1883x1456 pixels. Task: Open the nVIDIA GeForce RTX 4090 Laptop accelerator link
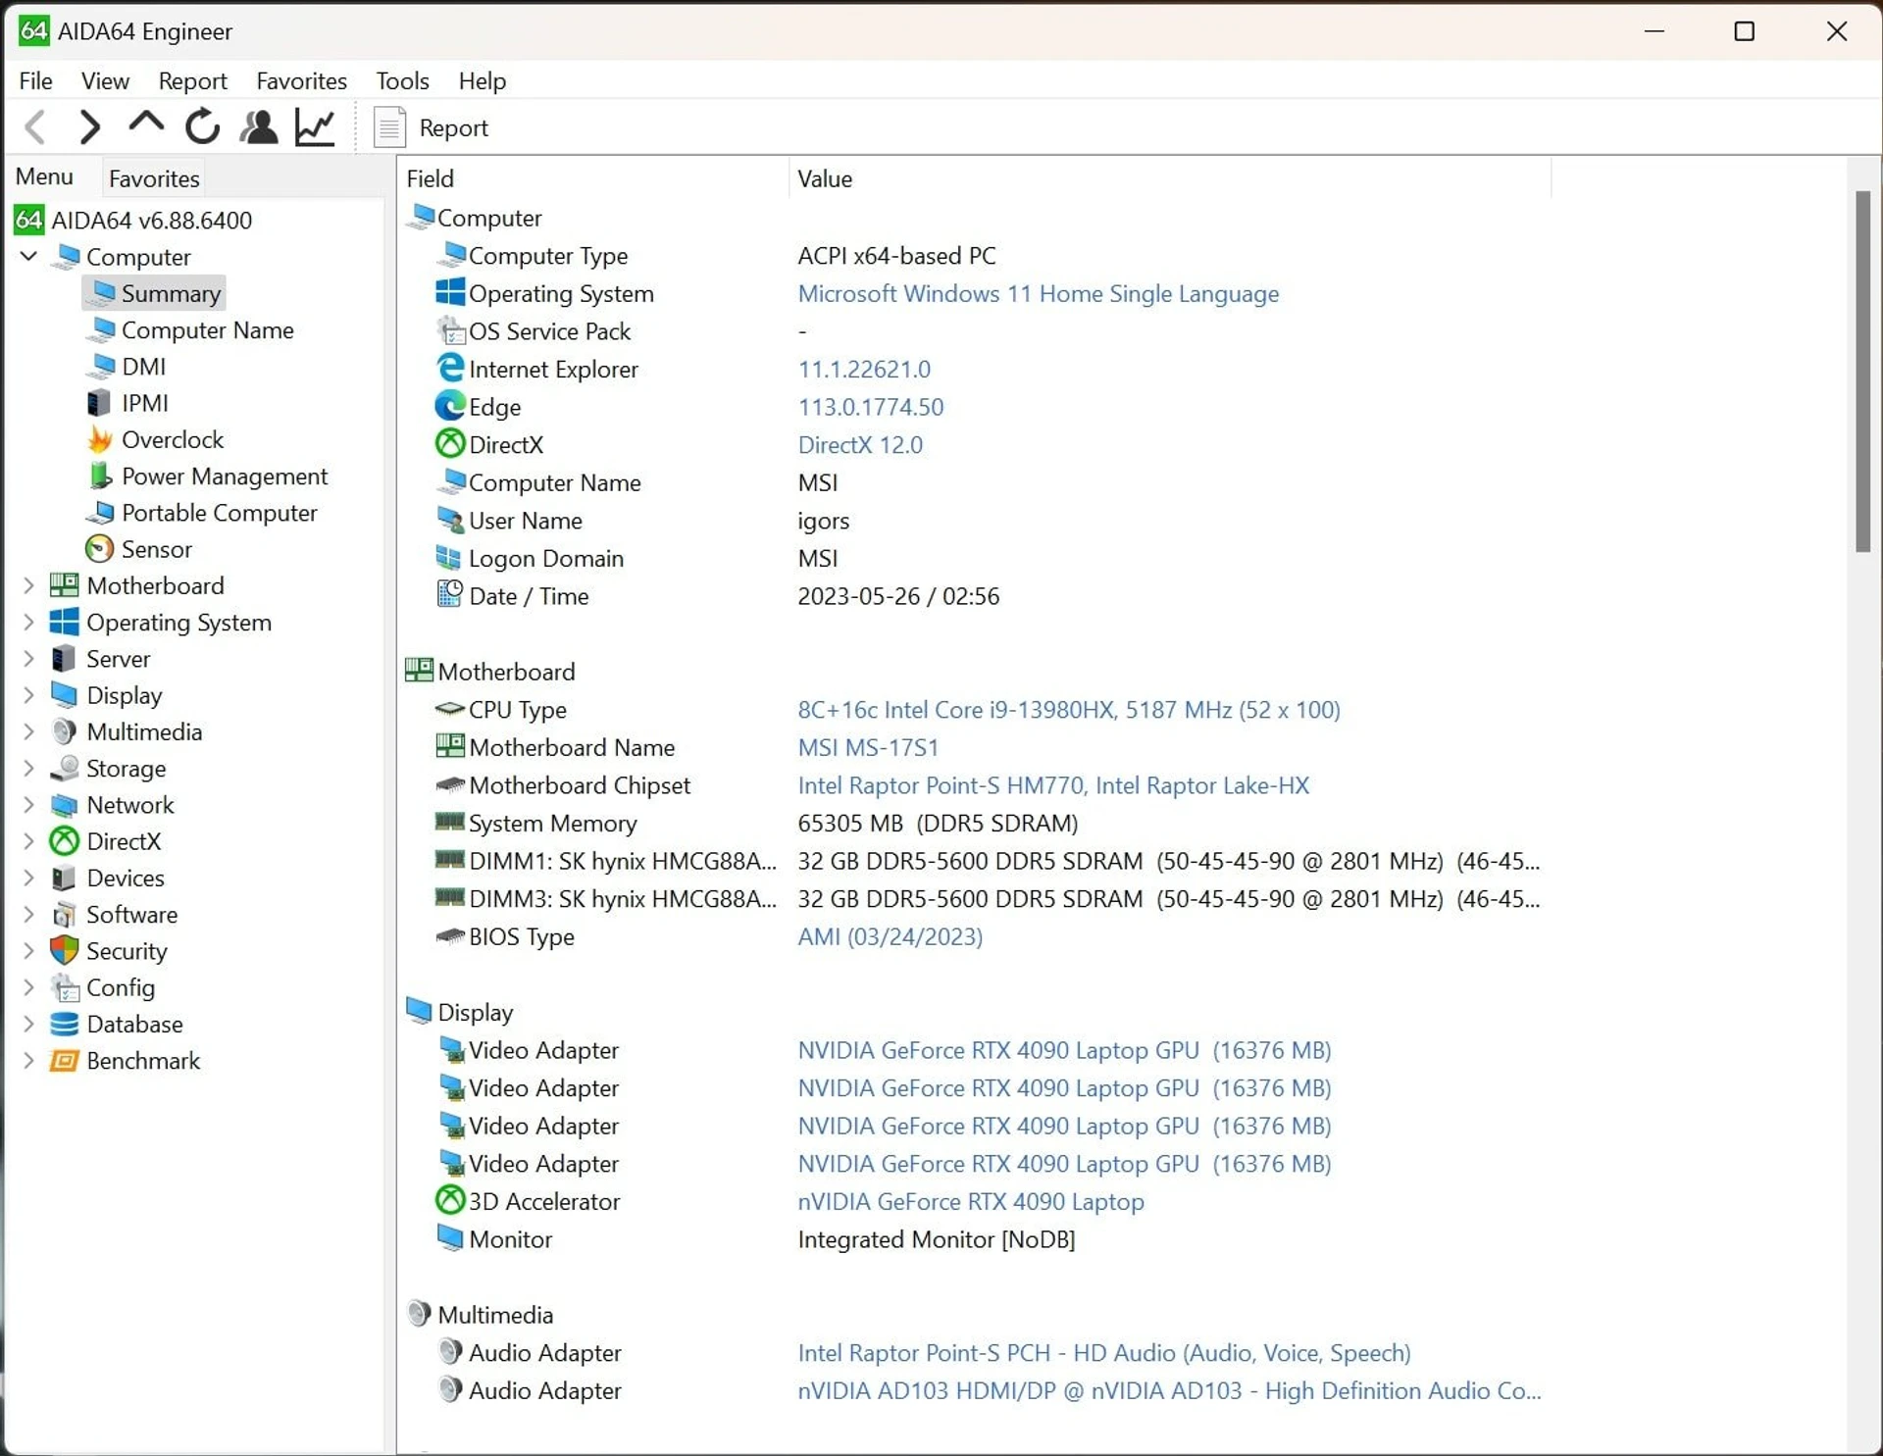971,1201
